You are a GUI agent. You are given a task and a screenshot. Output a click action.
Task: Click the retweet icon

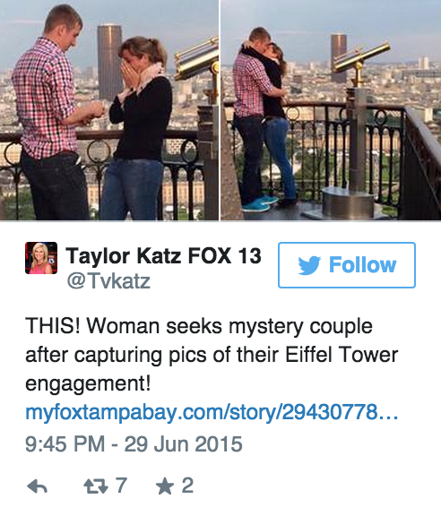pyautogui.click(x=96, y=486)
